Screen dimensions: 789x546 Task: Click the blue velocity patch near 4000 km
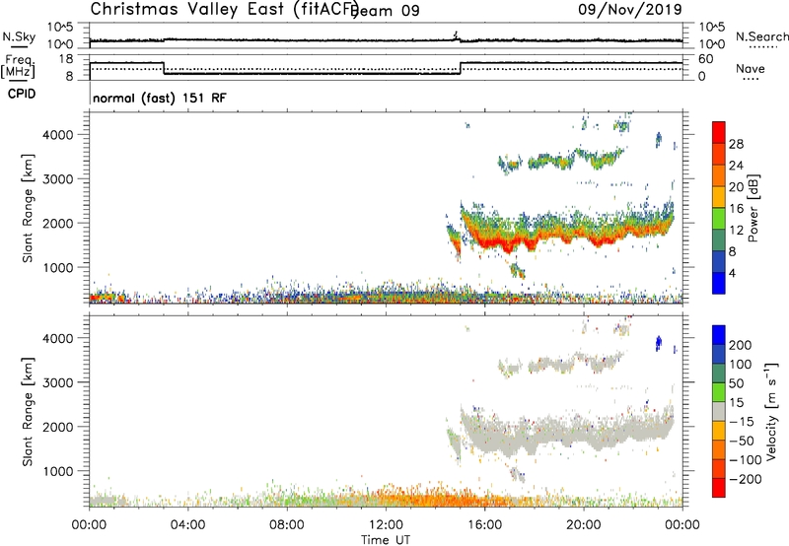[658, 343]
